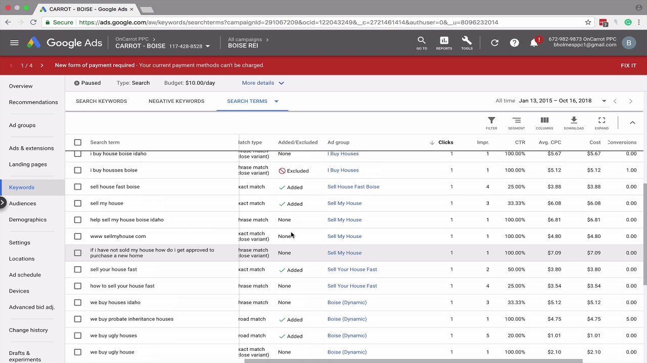Download the search terms report
Image resolution: width=647 pixels, height=363 pixels.
(x=574, y=123)
